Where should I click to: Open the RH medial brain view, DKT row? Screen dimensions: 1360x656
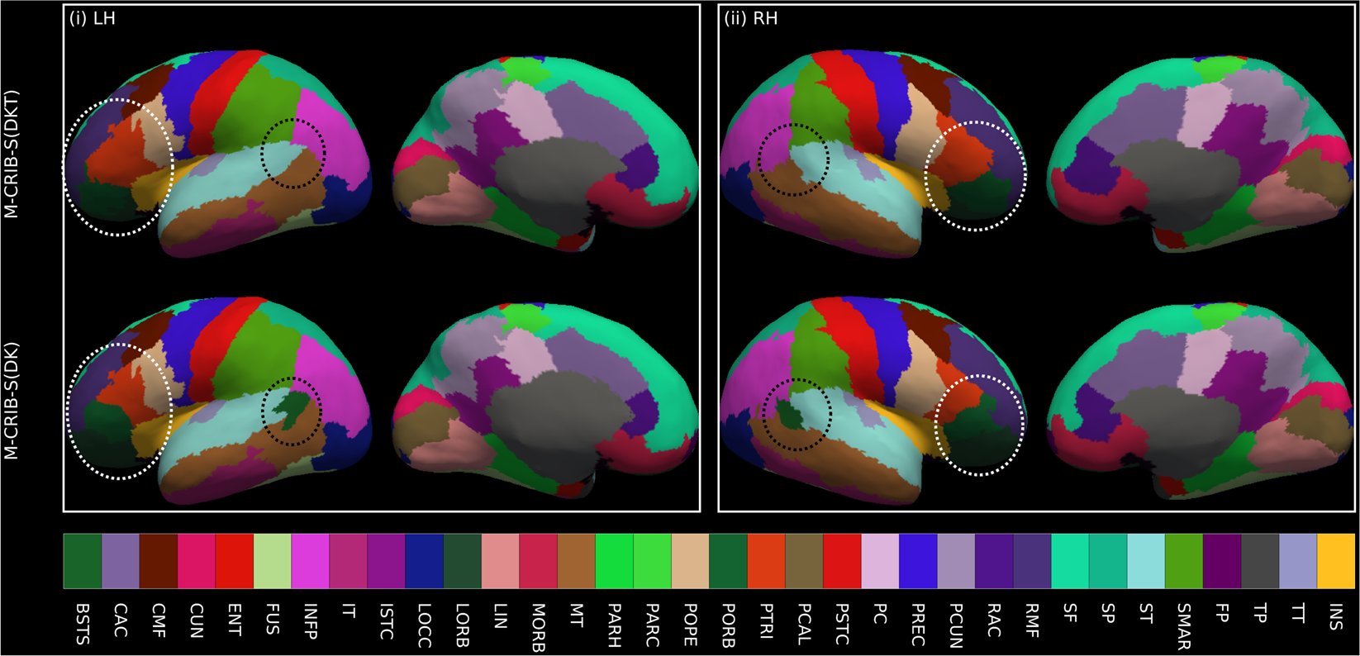pos(1201,154)
